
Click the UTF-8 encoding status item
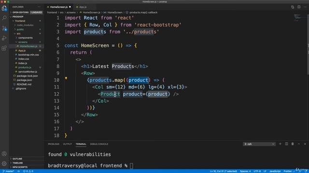click(257, 171)
